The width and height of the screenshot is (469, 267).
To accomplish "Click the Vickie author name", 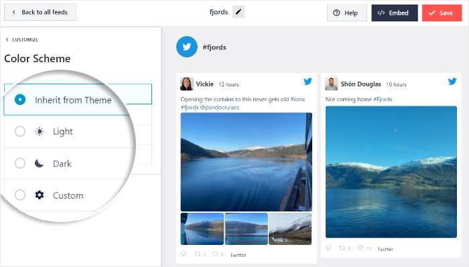I will tap(205, 84).
